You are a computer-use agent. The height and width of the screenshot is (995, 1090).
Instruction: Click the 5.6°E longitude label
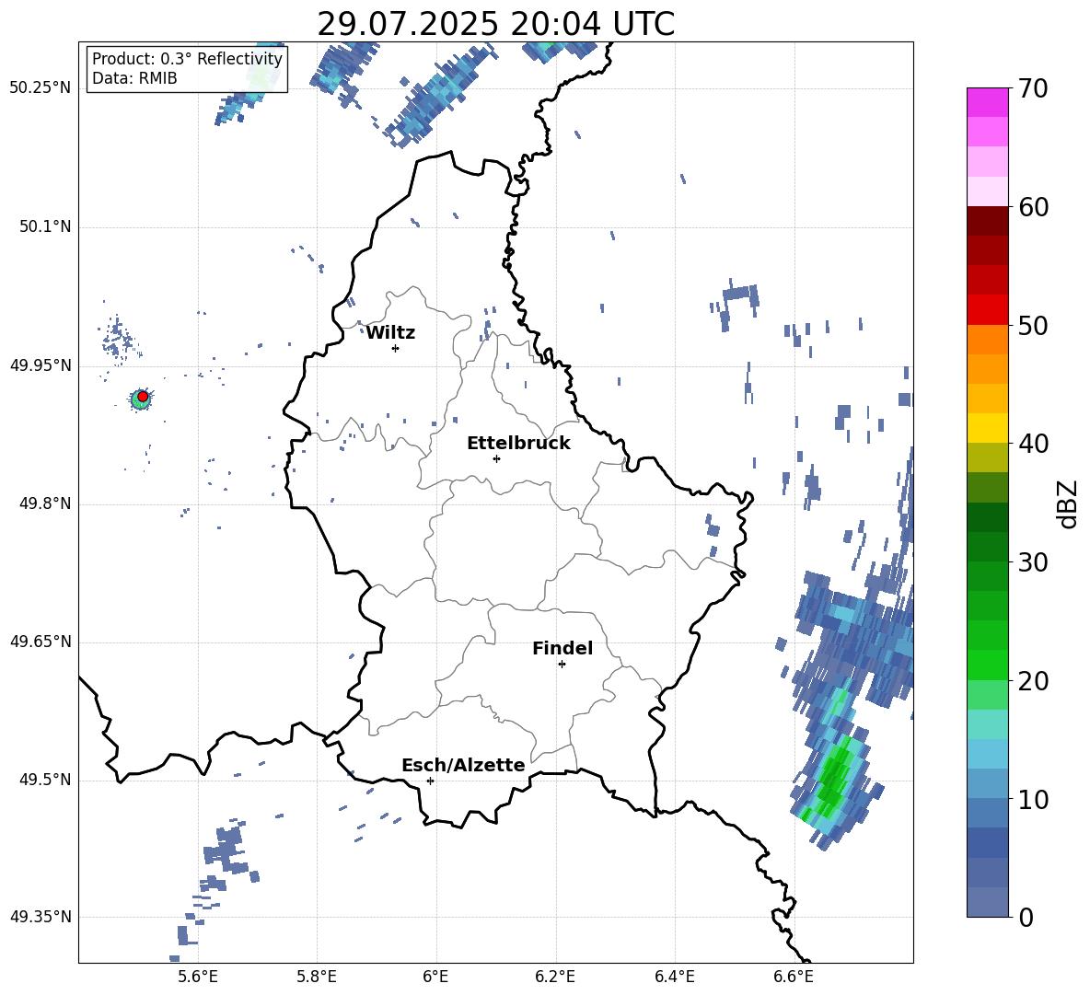coord(198,977)
